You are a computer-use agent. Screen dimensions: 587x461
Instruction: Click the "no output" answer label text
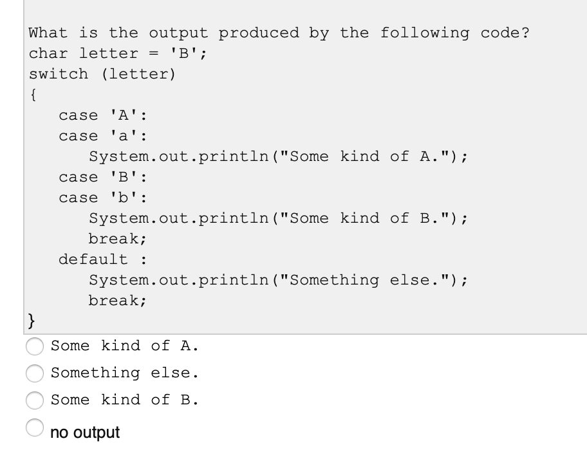tap(85, 433)
